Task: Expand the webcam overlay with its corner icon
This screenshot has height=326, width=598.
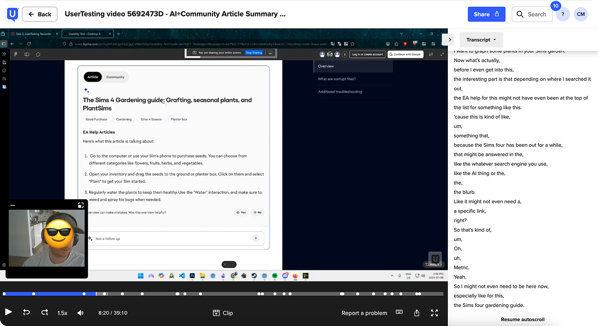Action: click(x=81, y=205)
